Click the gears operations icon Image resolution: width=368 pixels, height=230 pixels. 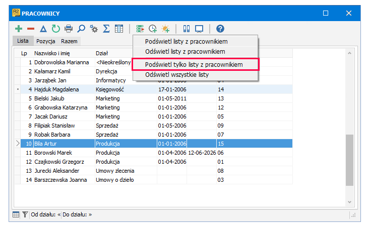(x=94, y=29)
